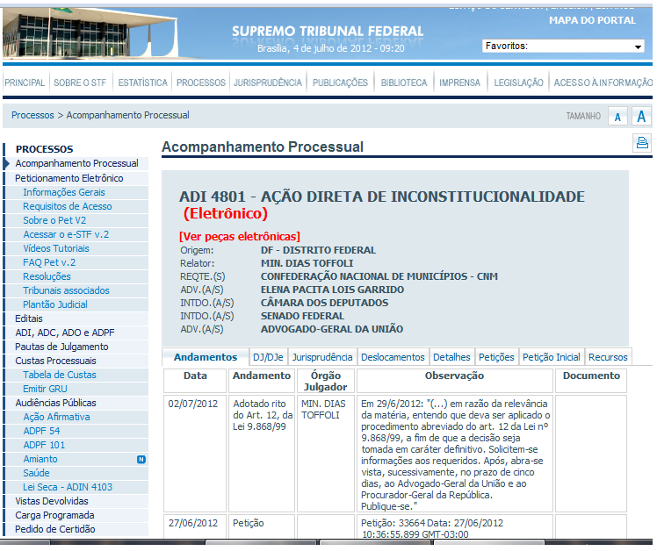Open Peticionamento Eletrônico sidebar item
This screenshot has height=551, width=657.
69,178
